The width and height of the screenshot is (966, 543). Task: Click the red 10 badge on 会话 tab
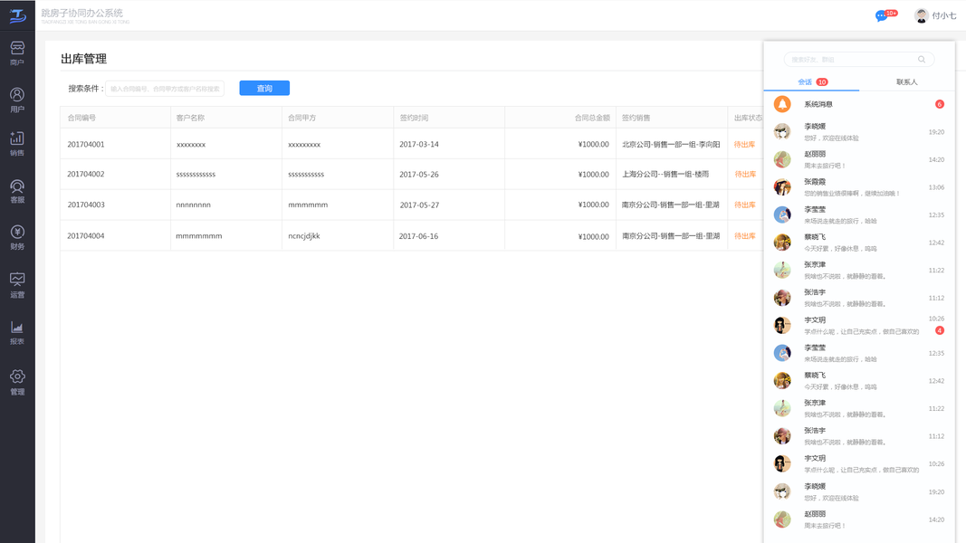point(822,81)
